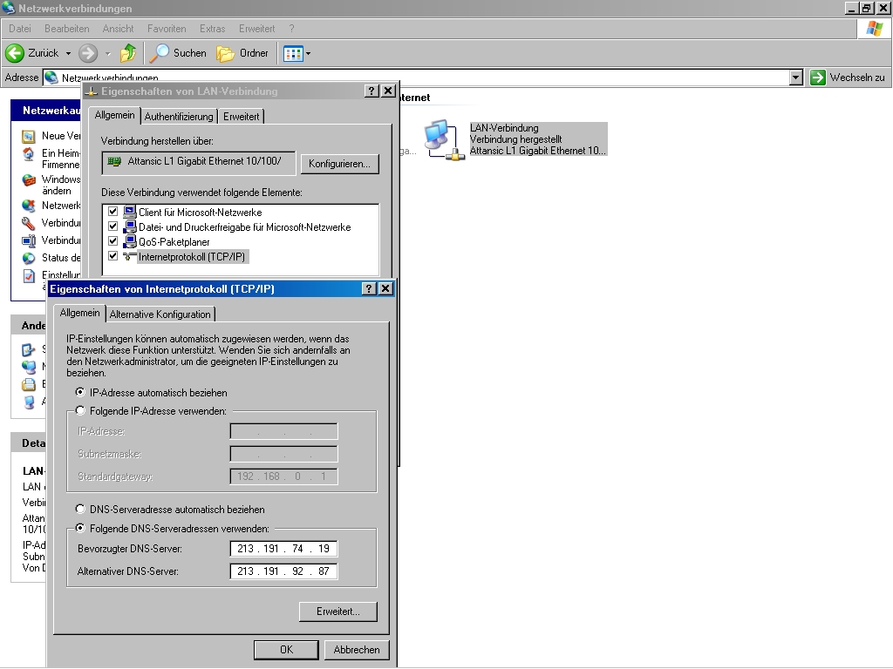Select QoS-Paketplaner list icon
This screenshot has width=893, height=669.
(x=130, y=242)
